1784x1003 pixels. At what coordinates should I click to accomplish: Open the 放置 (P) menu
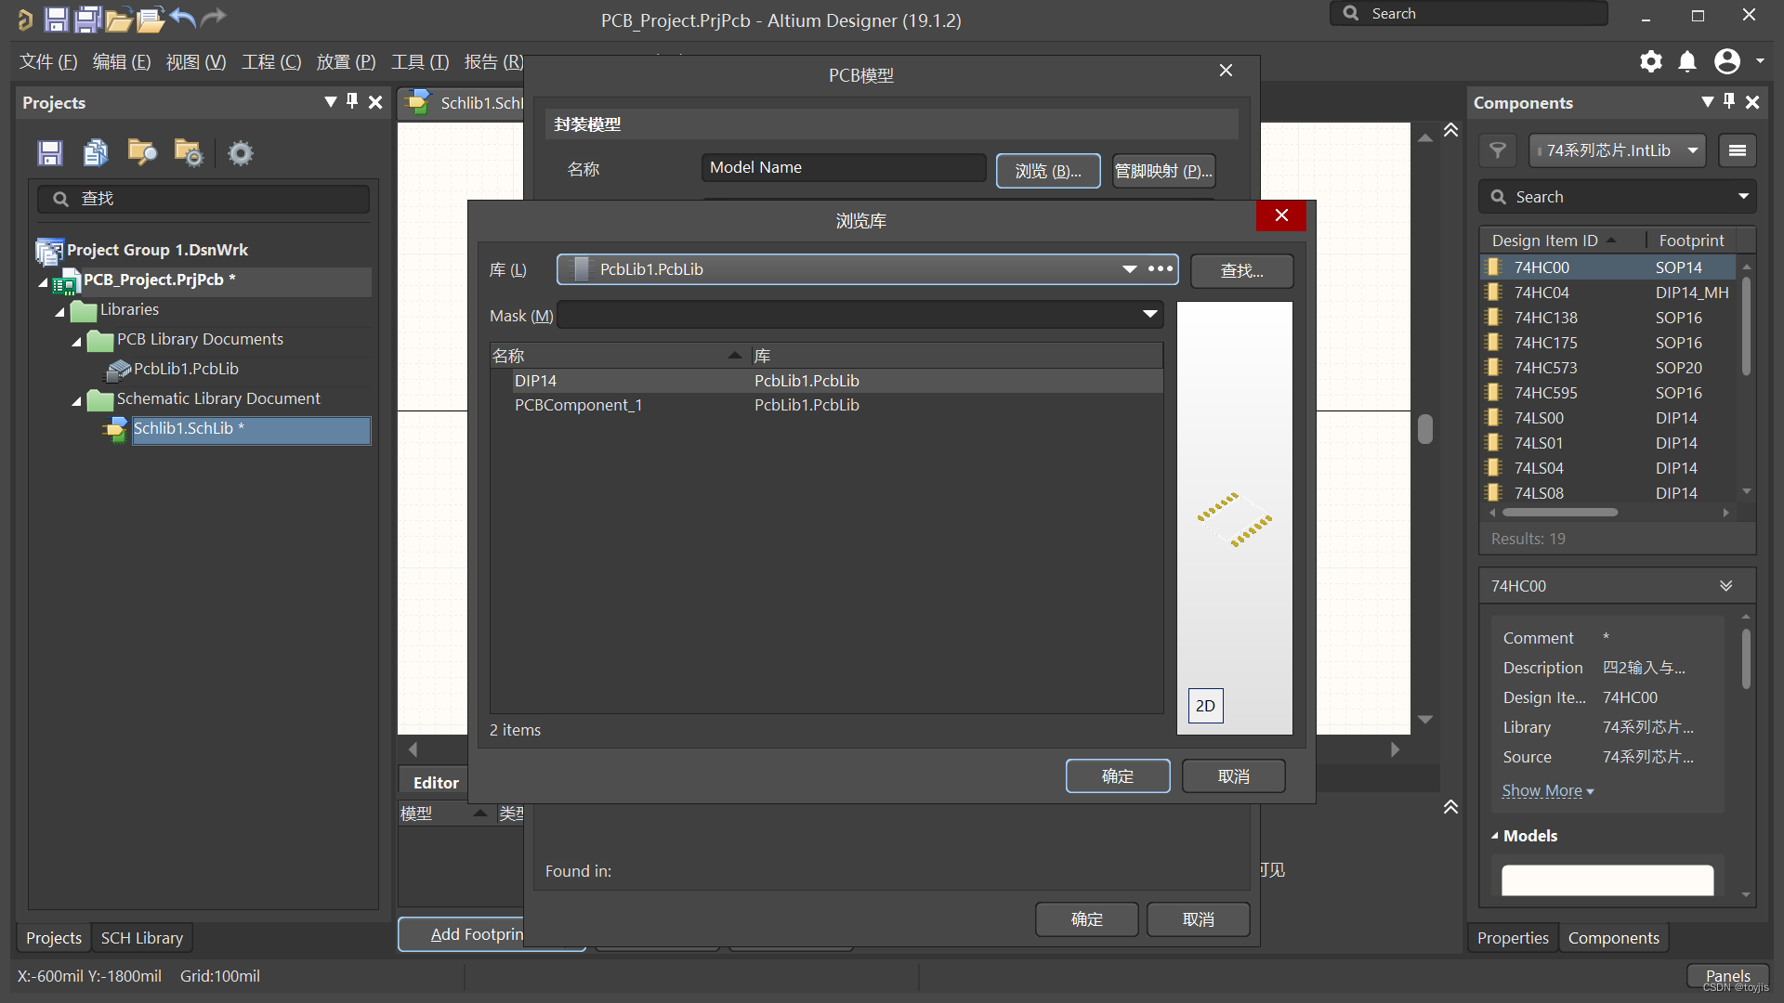(x=346, y=61)
